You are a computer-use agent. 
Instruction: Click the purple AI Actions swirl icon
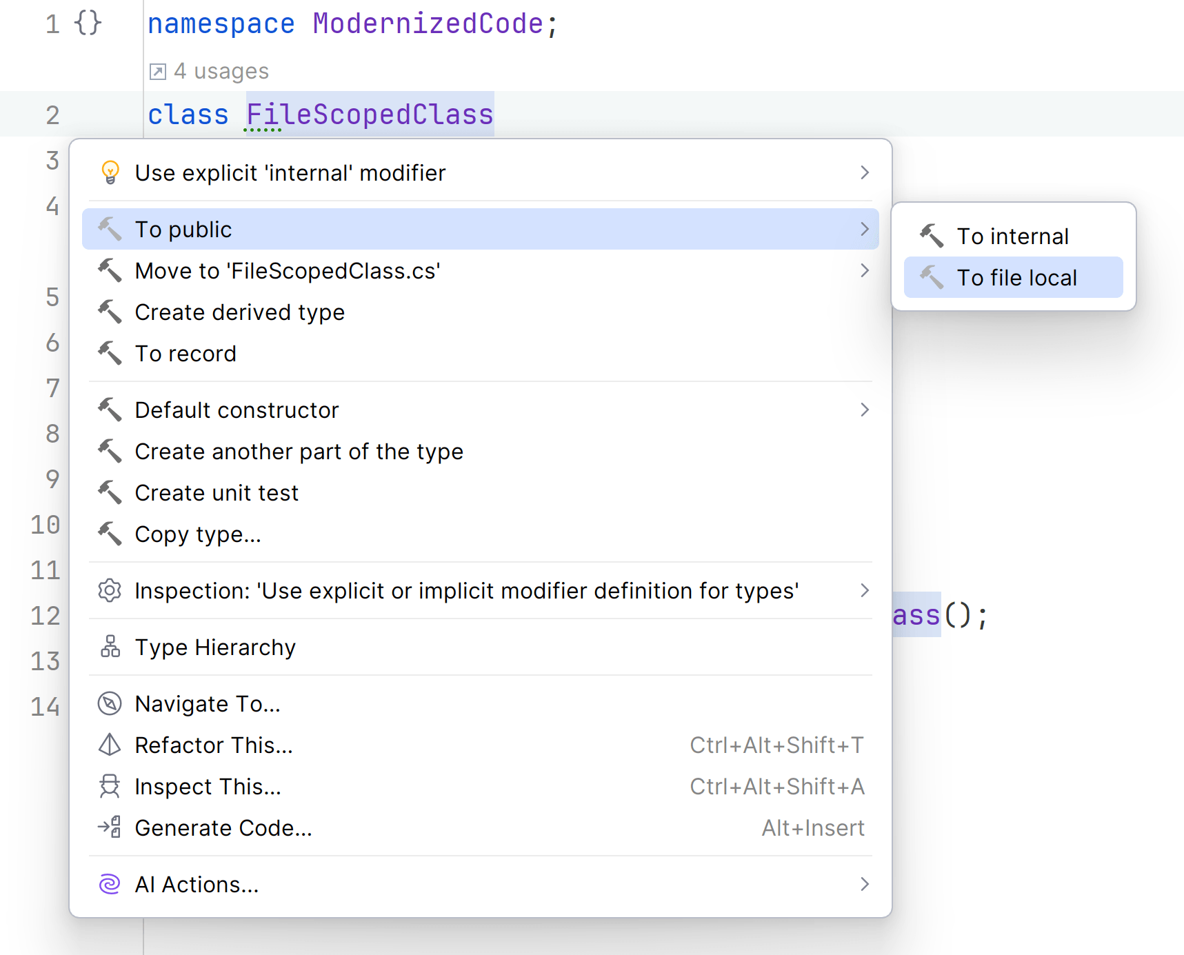110,885
